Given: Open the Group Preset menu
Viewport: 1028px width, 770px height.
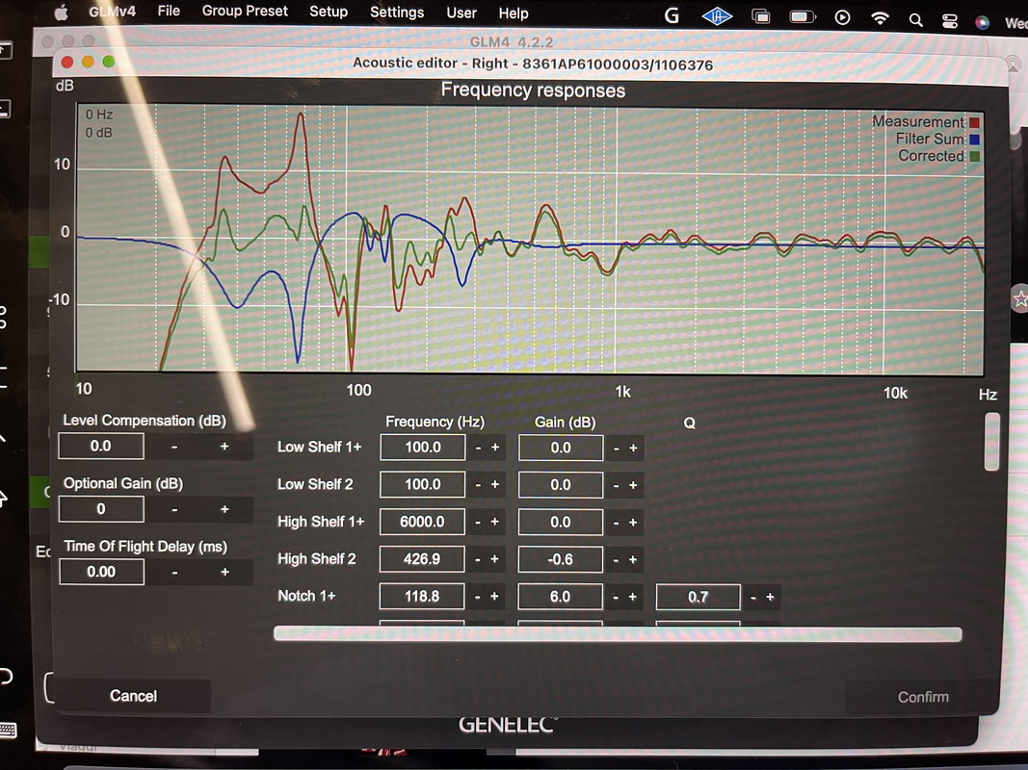Looking at the screenshot, I should (x=245, y=12).
